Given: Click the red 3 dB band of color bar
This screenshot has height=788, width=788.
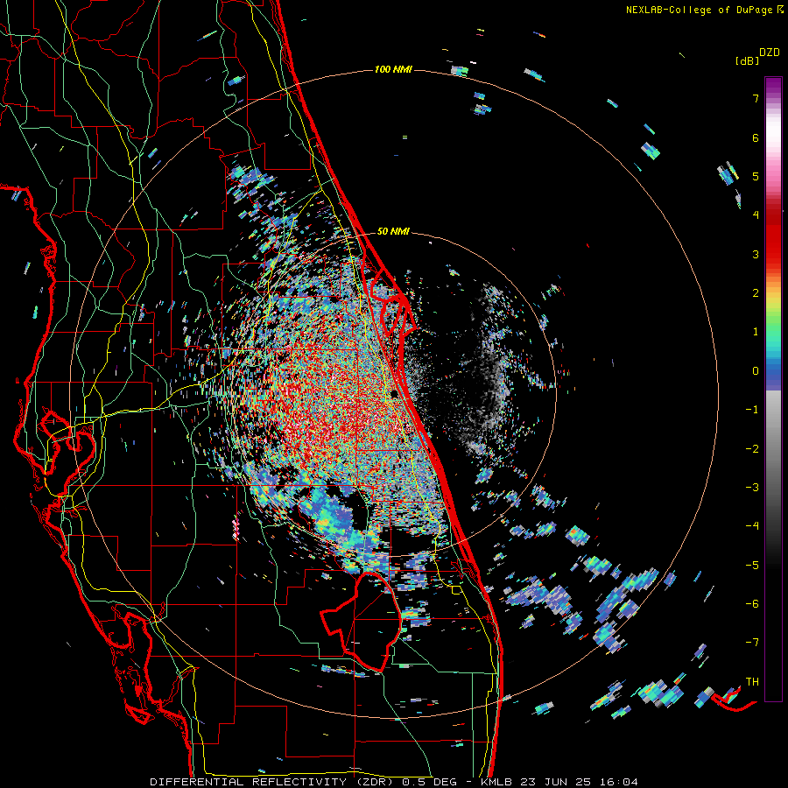Looking at the screenshot, I should click(x=773, y=246).
